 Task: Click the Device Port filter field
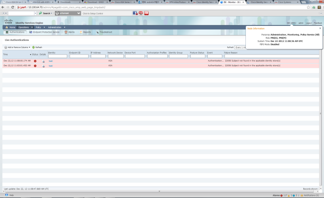click(135, 56)
